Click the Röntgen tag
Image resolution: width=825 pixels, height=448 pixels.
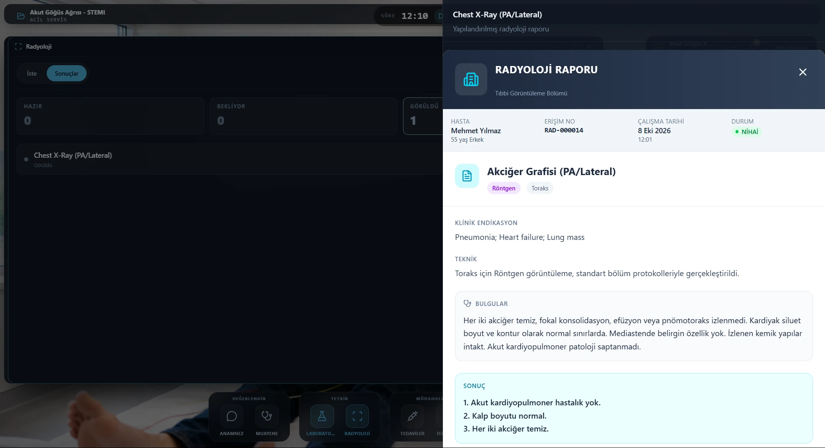[x=504, y=188]
